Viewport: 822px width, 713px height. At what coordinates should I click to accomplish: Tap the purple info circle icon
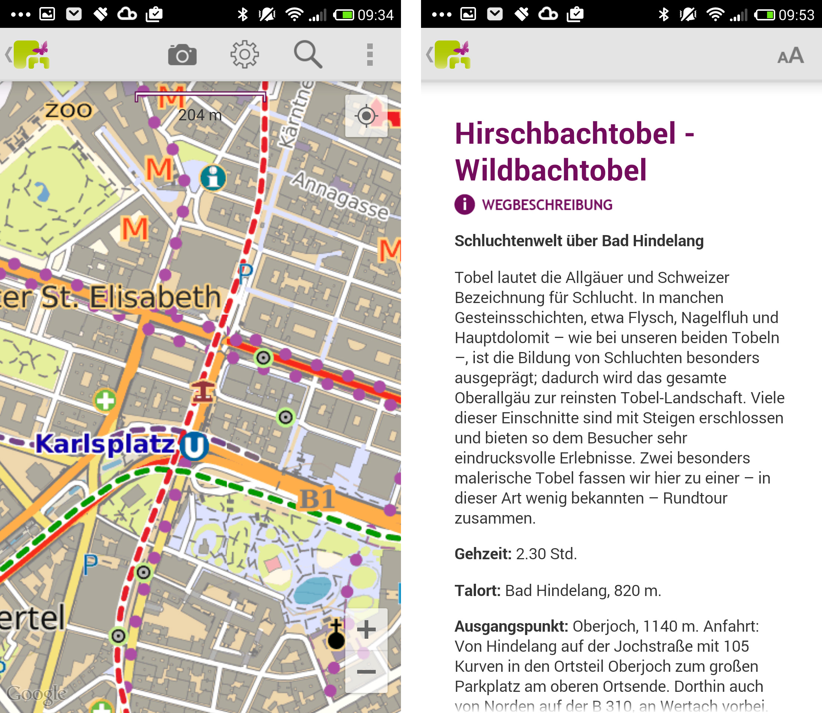(x=464, y=205)
